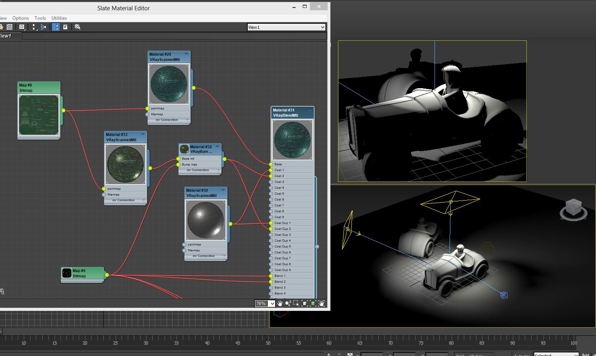
Task: Activate the Zoom Region tool
Action: 296,303
